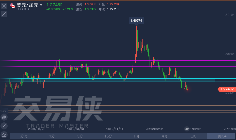Image resolution: width=236 pixels, height=140 pixels.
Task: Choose the 4时 timeframe
Action: pyautogui.click(x=165, y=136)
